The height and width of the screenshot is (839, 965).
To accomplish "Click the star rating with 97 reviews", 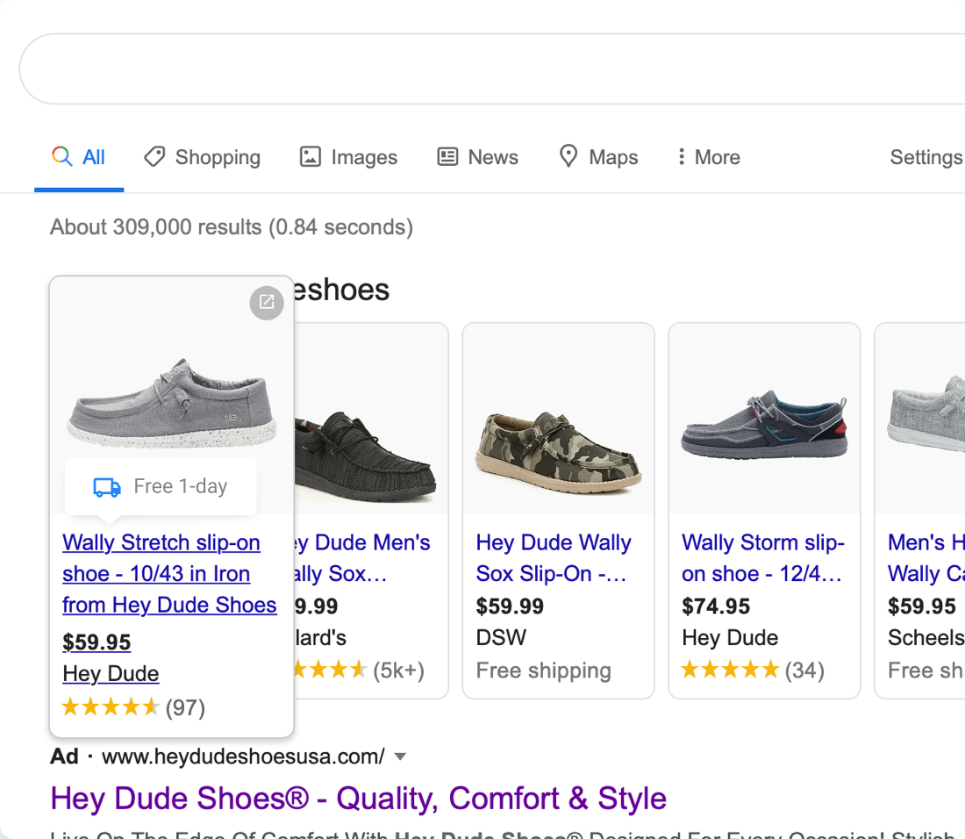I will [x=133, y=707].
